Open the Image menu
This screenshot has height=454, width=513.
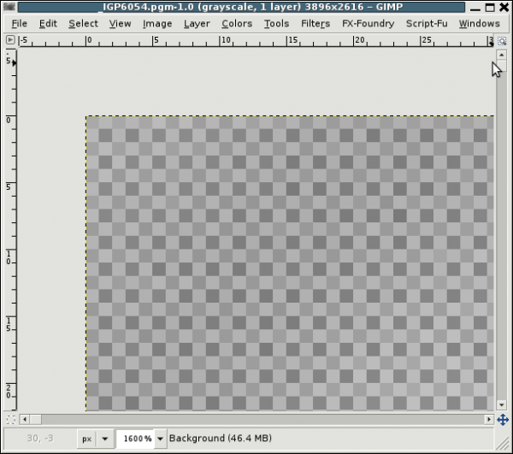(x=157, y=24)
